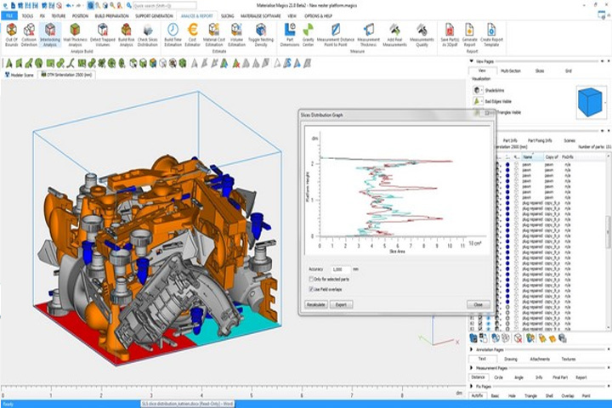Viewport: 612px width, 408px height.
Task: Click Generate Report icon
Action: (469, 35)
